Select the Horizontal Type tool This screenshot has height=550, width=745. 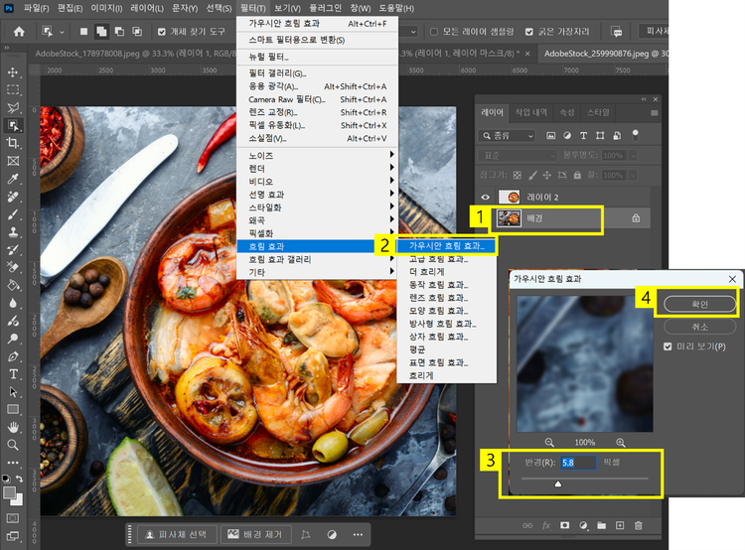tap(13, 374)
